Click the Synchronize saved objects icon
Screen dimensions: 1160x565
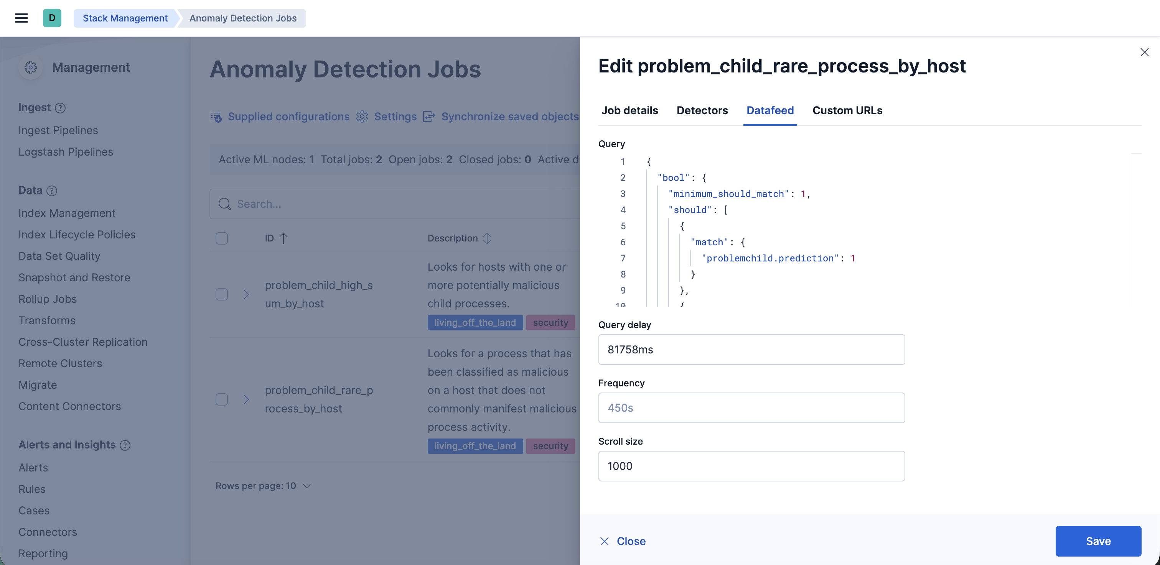coord(429,117)
